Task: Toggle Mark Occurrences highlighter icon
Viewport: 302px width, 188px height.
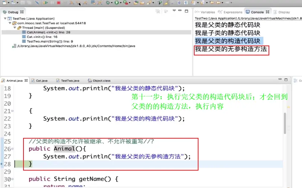Action: click(x=166, y=2)
